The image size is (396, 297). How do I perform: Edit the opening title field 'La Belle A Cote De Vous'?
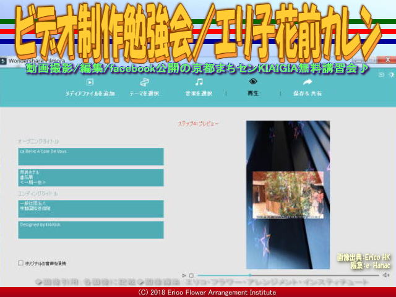click(91, 157)
